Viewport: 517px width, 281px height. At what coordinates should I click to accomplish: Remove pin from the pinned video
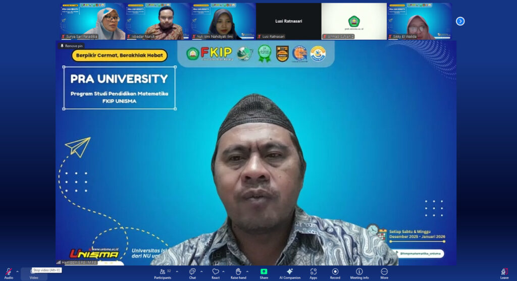point(72,46)
